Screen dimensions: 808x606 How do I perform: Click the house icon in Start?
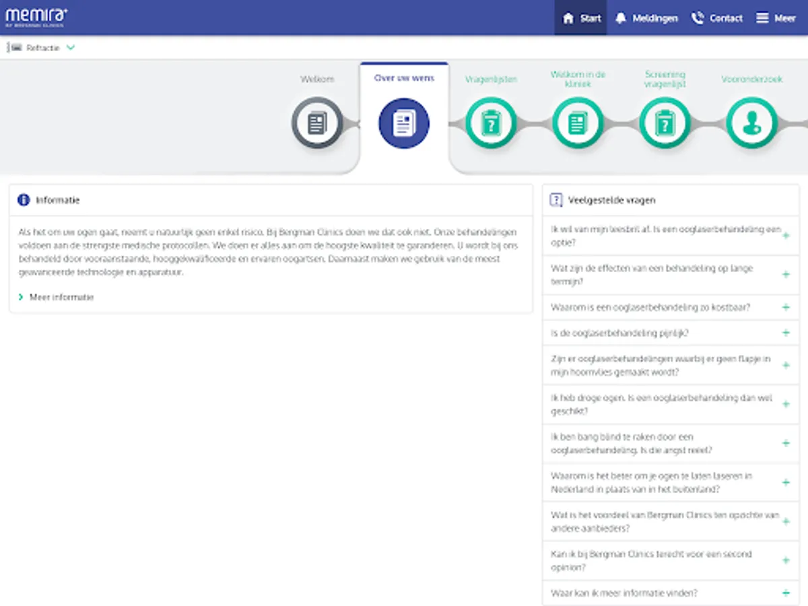[569, 18]
